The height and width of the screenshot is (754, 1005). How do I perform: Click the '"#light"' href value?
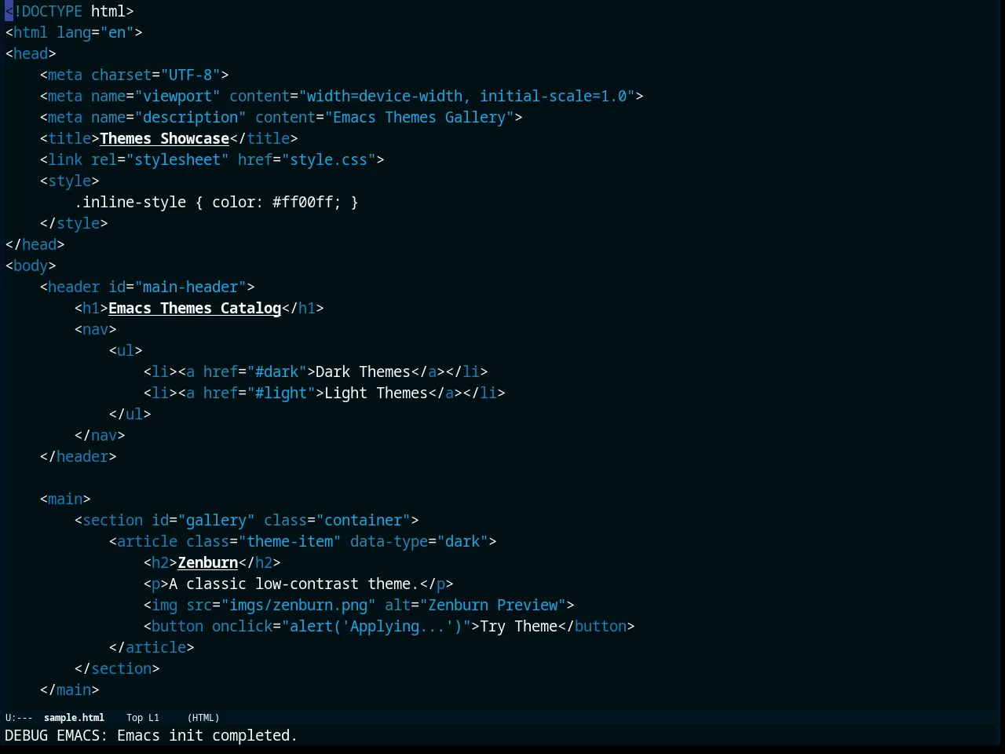click(281, 393)
